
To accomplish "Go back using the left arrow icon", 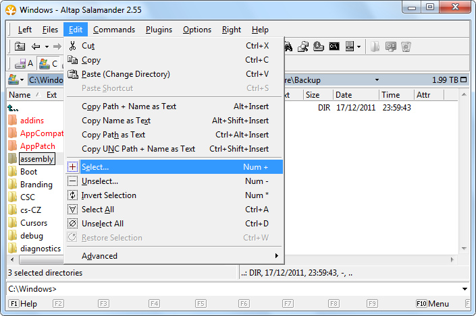I will coord(36,46).
